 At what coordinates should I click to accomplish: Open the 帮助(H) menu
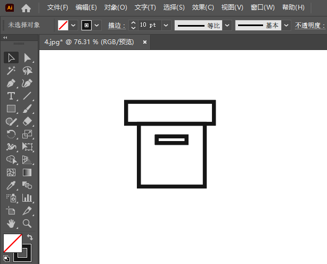pos(293,7)
